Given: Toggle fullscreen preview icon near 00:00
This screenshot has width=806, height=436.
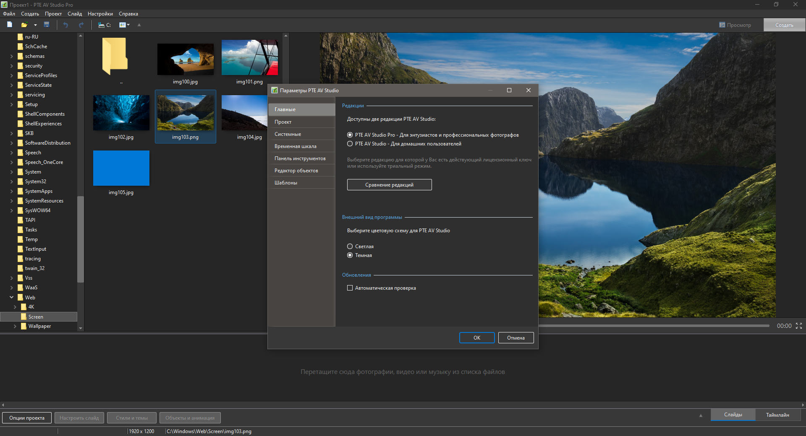Looking at the screenshot, I should point(799,326).
